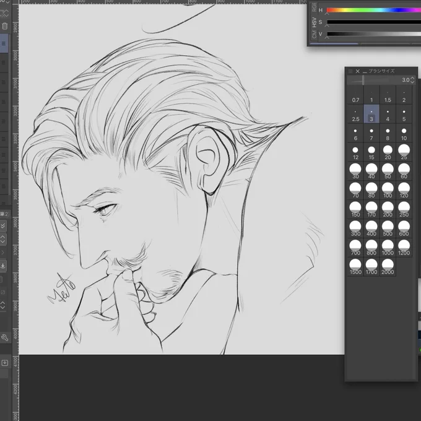Viewport: 421px width, 421px height.
Task: Select brush size preset 12
Action: [355, 152]
